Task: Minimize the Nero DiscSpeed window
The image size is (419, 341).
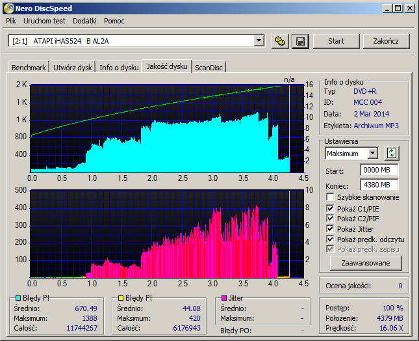Action: (x=387, y=8)
